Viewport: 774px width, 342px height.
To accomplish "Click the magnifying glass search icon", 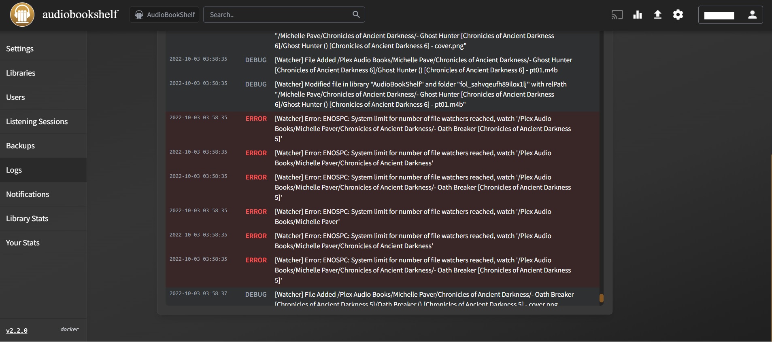I will coord(356,15).
